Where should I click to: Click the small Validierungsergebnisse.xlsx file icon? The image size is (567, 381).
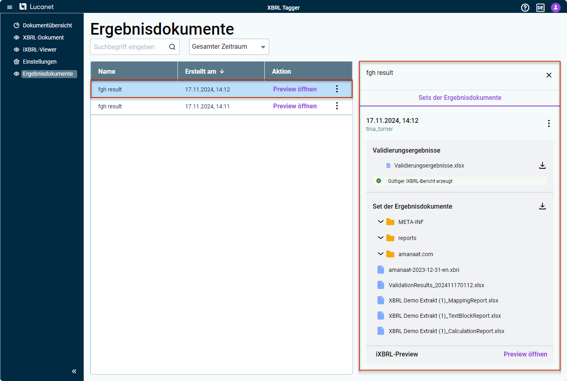pyautogui.click(x=388, y=166)
